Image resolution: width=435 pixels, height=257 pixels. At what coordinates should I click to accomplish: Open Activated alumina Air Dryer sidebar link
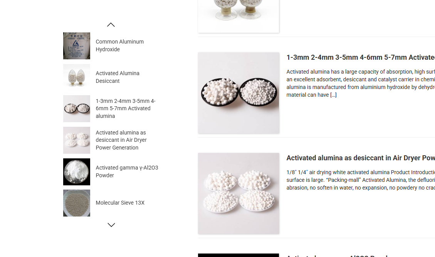121,140
